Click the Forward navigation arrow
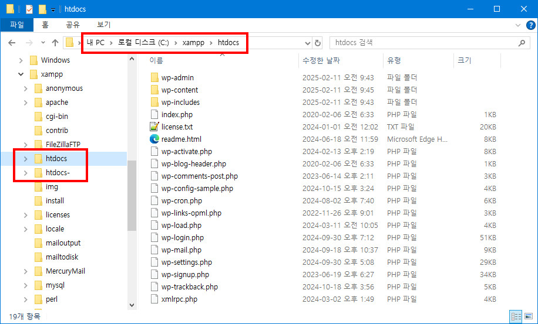Viewport: 538px width, 324px height. pos(29,43)
